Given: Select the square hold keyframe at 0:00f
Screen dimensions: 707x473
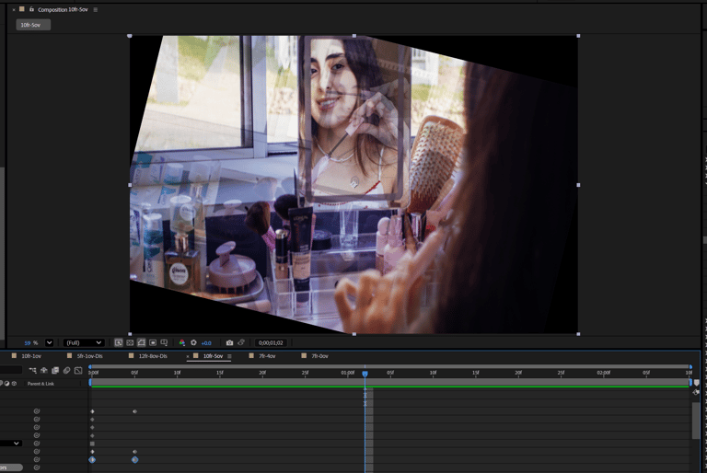Looking at the screenshot, I should point(92,444).
